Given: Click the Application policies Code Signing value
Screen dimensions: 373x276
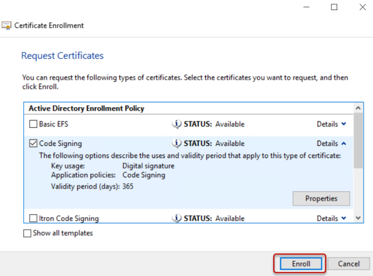Looking at the screenshot, I should tap(144, 175).
